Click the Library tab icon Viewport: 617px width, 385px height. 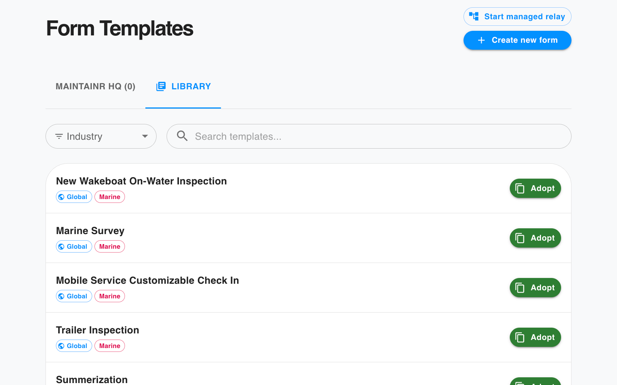pyautogui.click(x=161, y=87)
